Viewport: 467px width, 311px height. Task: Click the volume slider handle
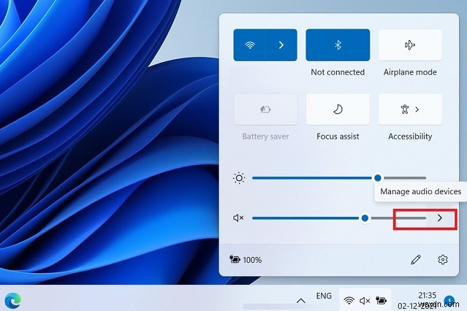pos(365,218)
